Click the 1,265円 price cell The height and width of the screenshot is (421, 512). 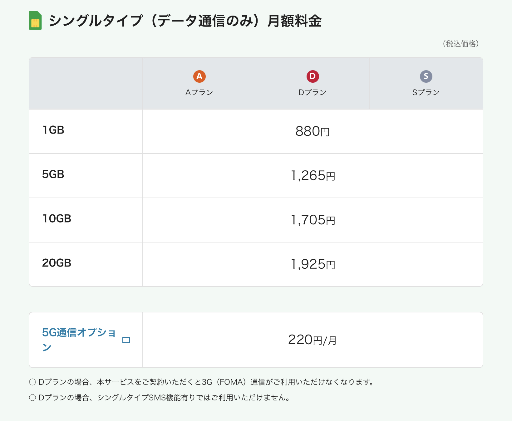click(x=313, y=176)
